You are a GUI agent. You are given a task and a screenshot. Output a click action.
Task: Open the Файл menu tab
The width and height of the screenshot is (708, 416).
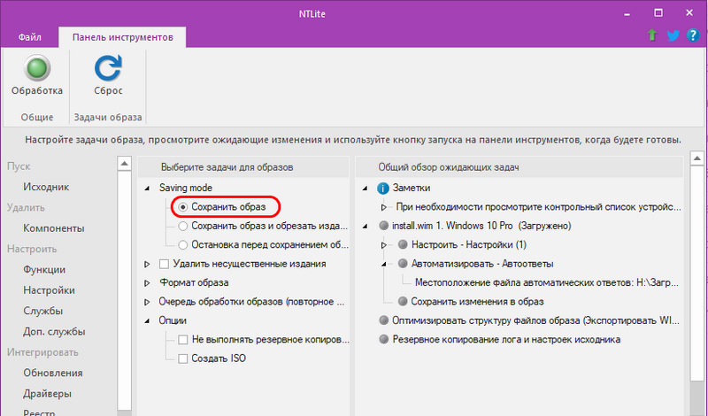click(30, 37)
